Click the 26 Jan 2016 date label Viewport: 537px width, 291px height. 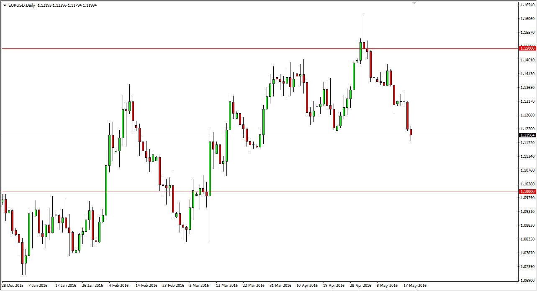click(92, 286)
